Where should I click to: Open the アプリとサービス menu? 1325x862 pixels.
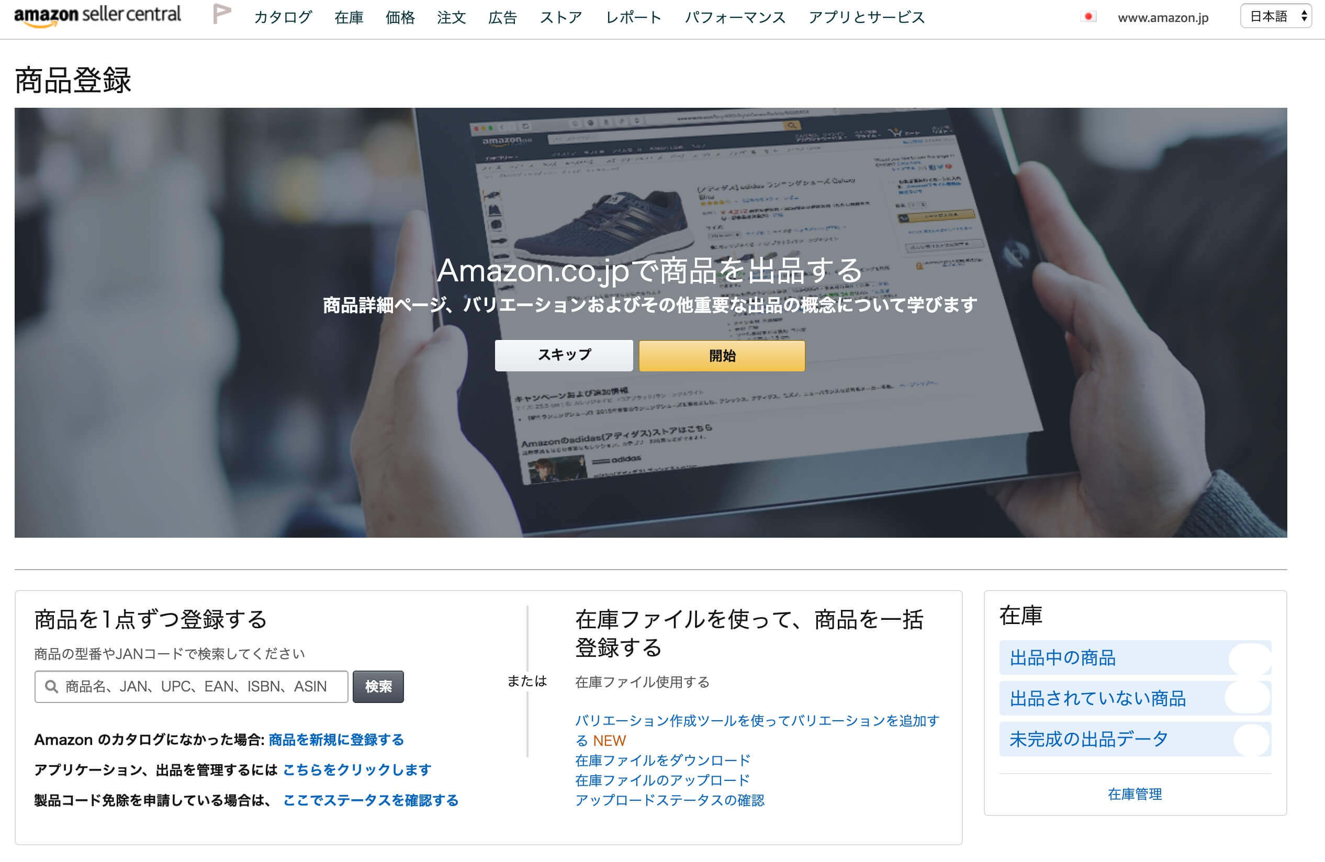pos(866,18)
